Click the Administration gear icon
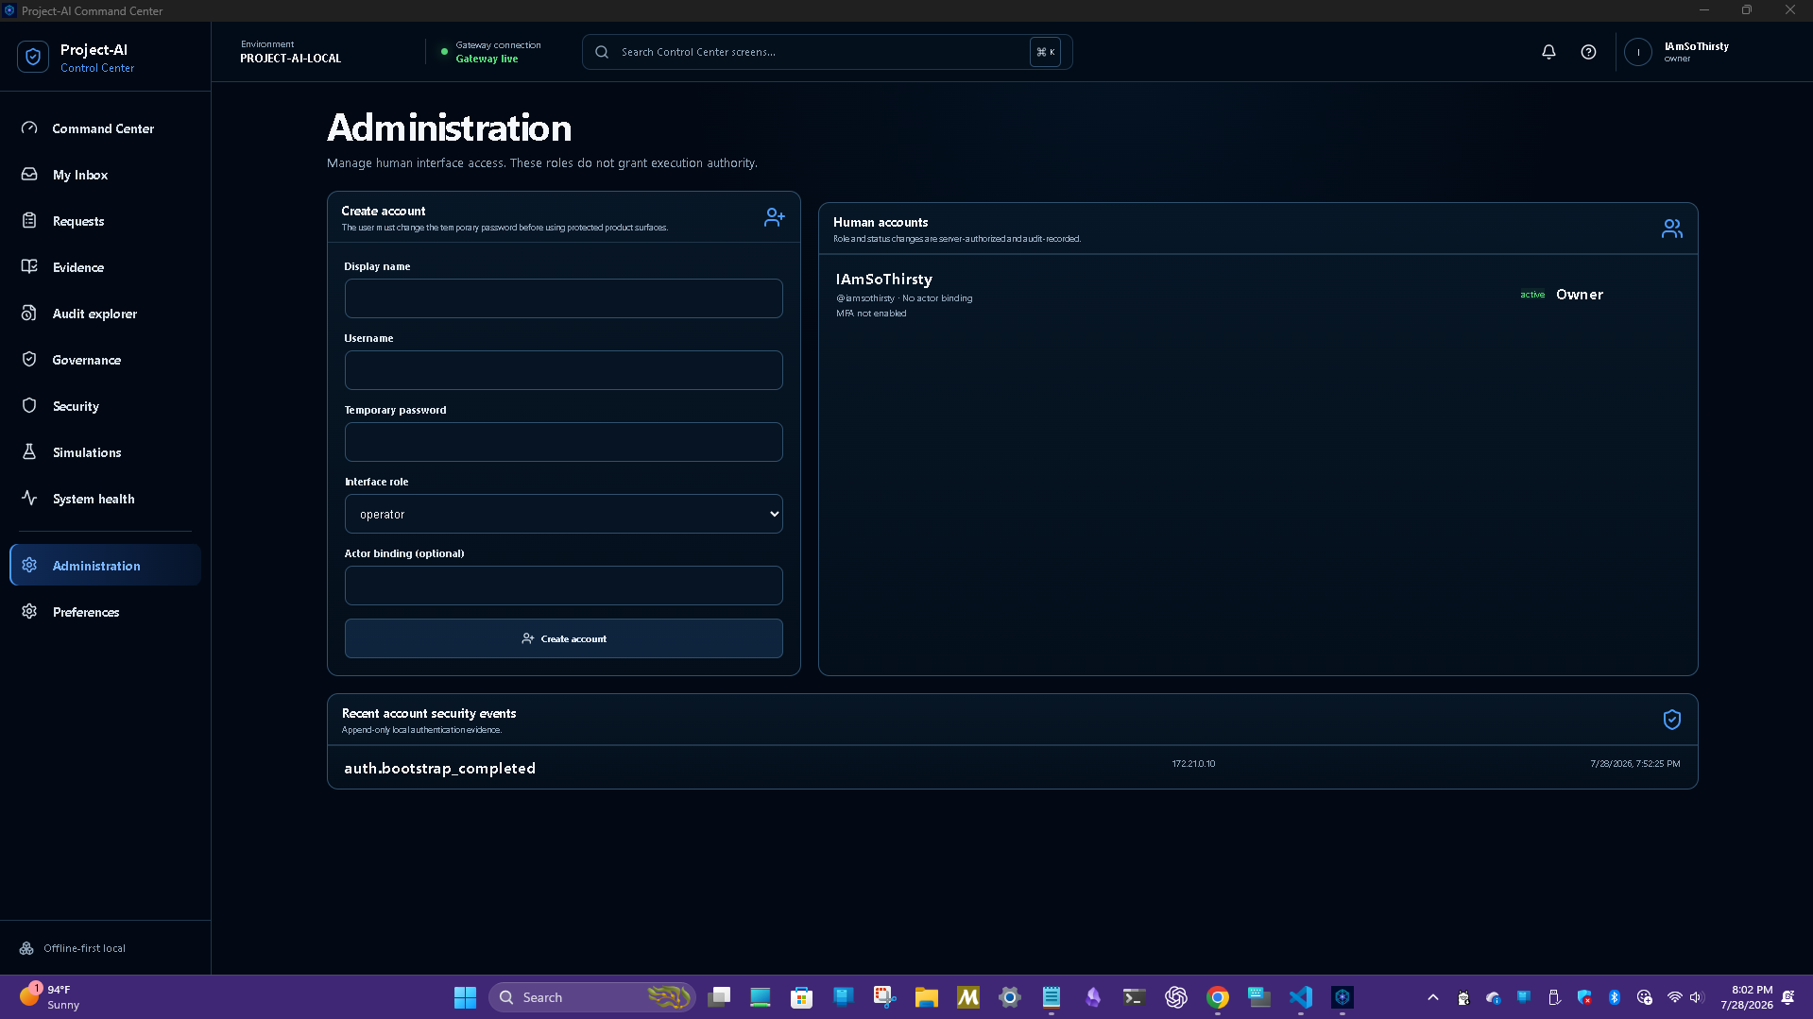 click(29, 565)
